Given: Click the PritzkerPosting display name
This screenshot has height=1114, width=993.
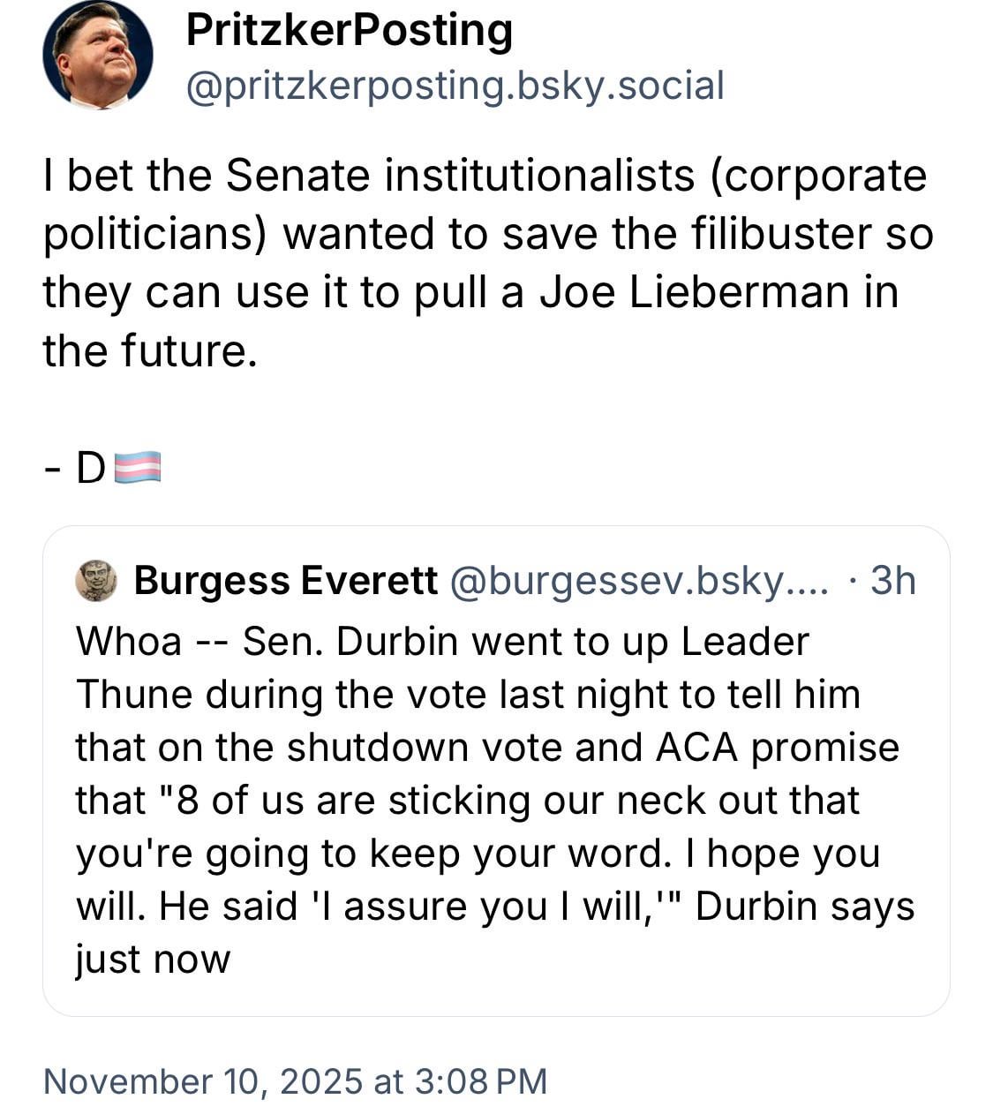Looking at the screenshot, I should click(350, 31).
